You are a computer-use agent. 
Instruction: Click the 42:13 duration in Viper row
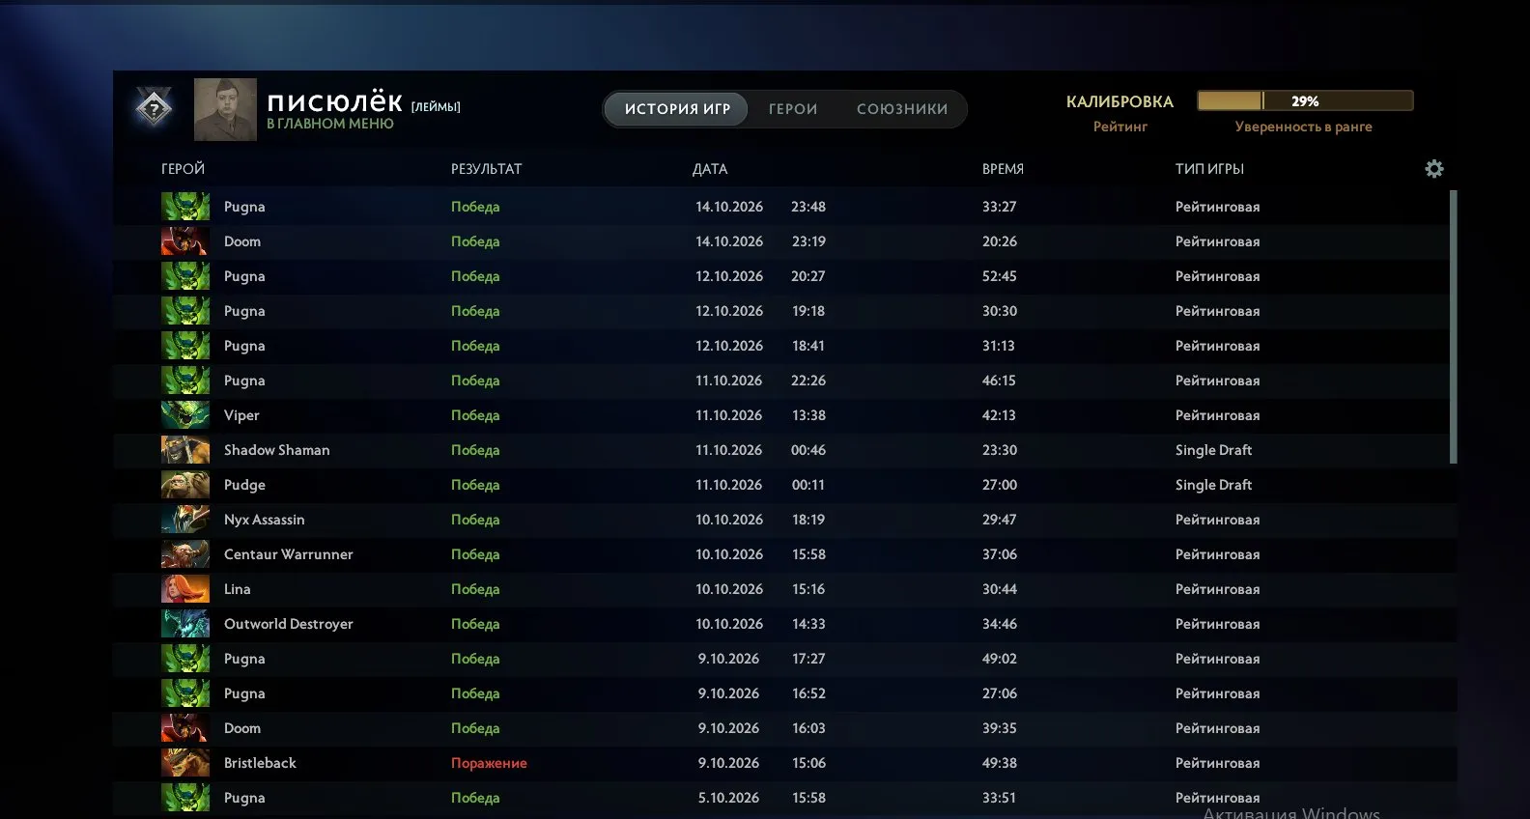[999, 415]
